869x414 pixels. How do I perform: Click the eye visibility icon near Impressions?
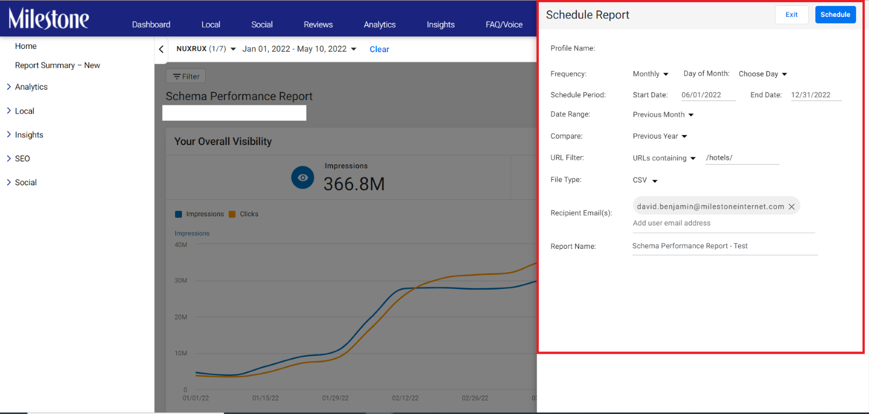(x=303, y=178)
